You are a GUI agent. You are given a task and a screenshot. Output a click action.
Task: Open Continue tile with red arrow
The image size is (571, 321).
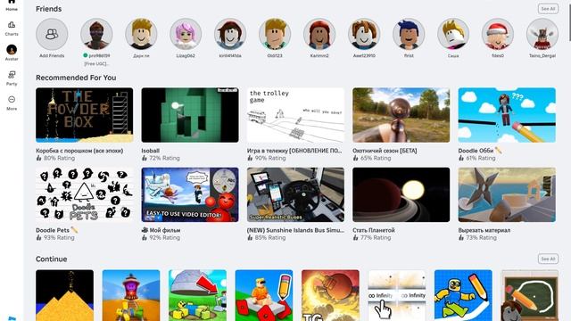197,295
